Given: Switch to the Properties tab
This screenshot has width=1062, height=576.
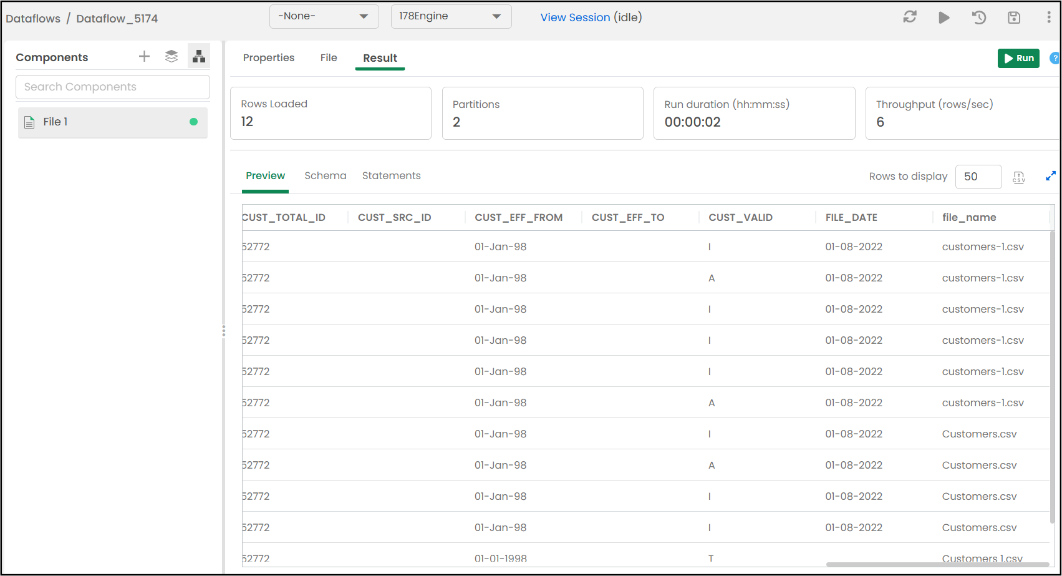Looking at the screenshot, I should 268,58.
